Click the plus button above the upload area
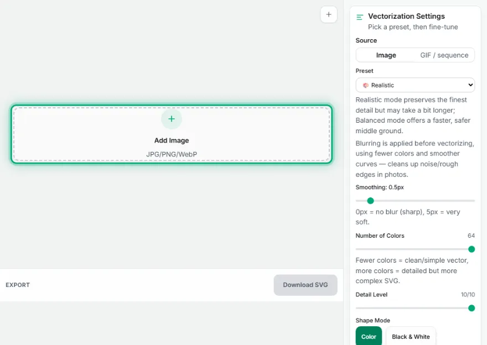The width and height of the screenshot is (487, 345). (x=329, y=14)
